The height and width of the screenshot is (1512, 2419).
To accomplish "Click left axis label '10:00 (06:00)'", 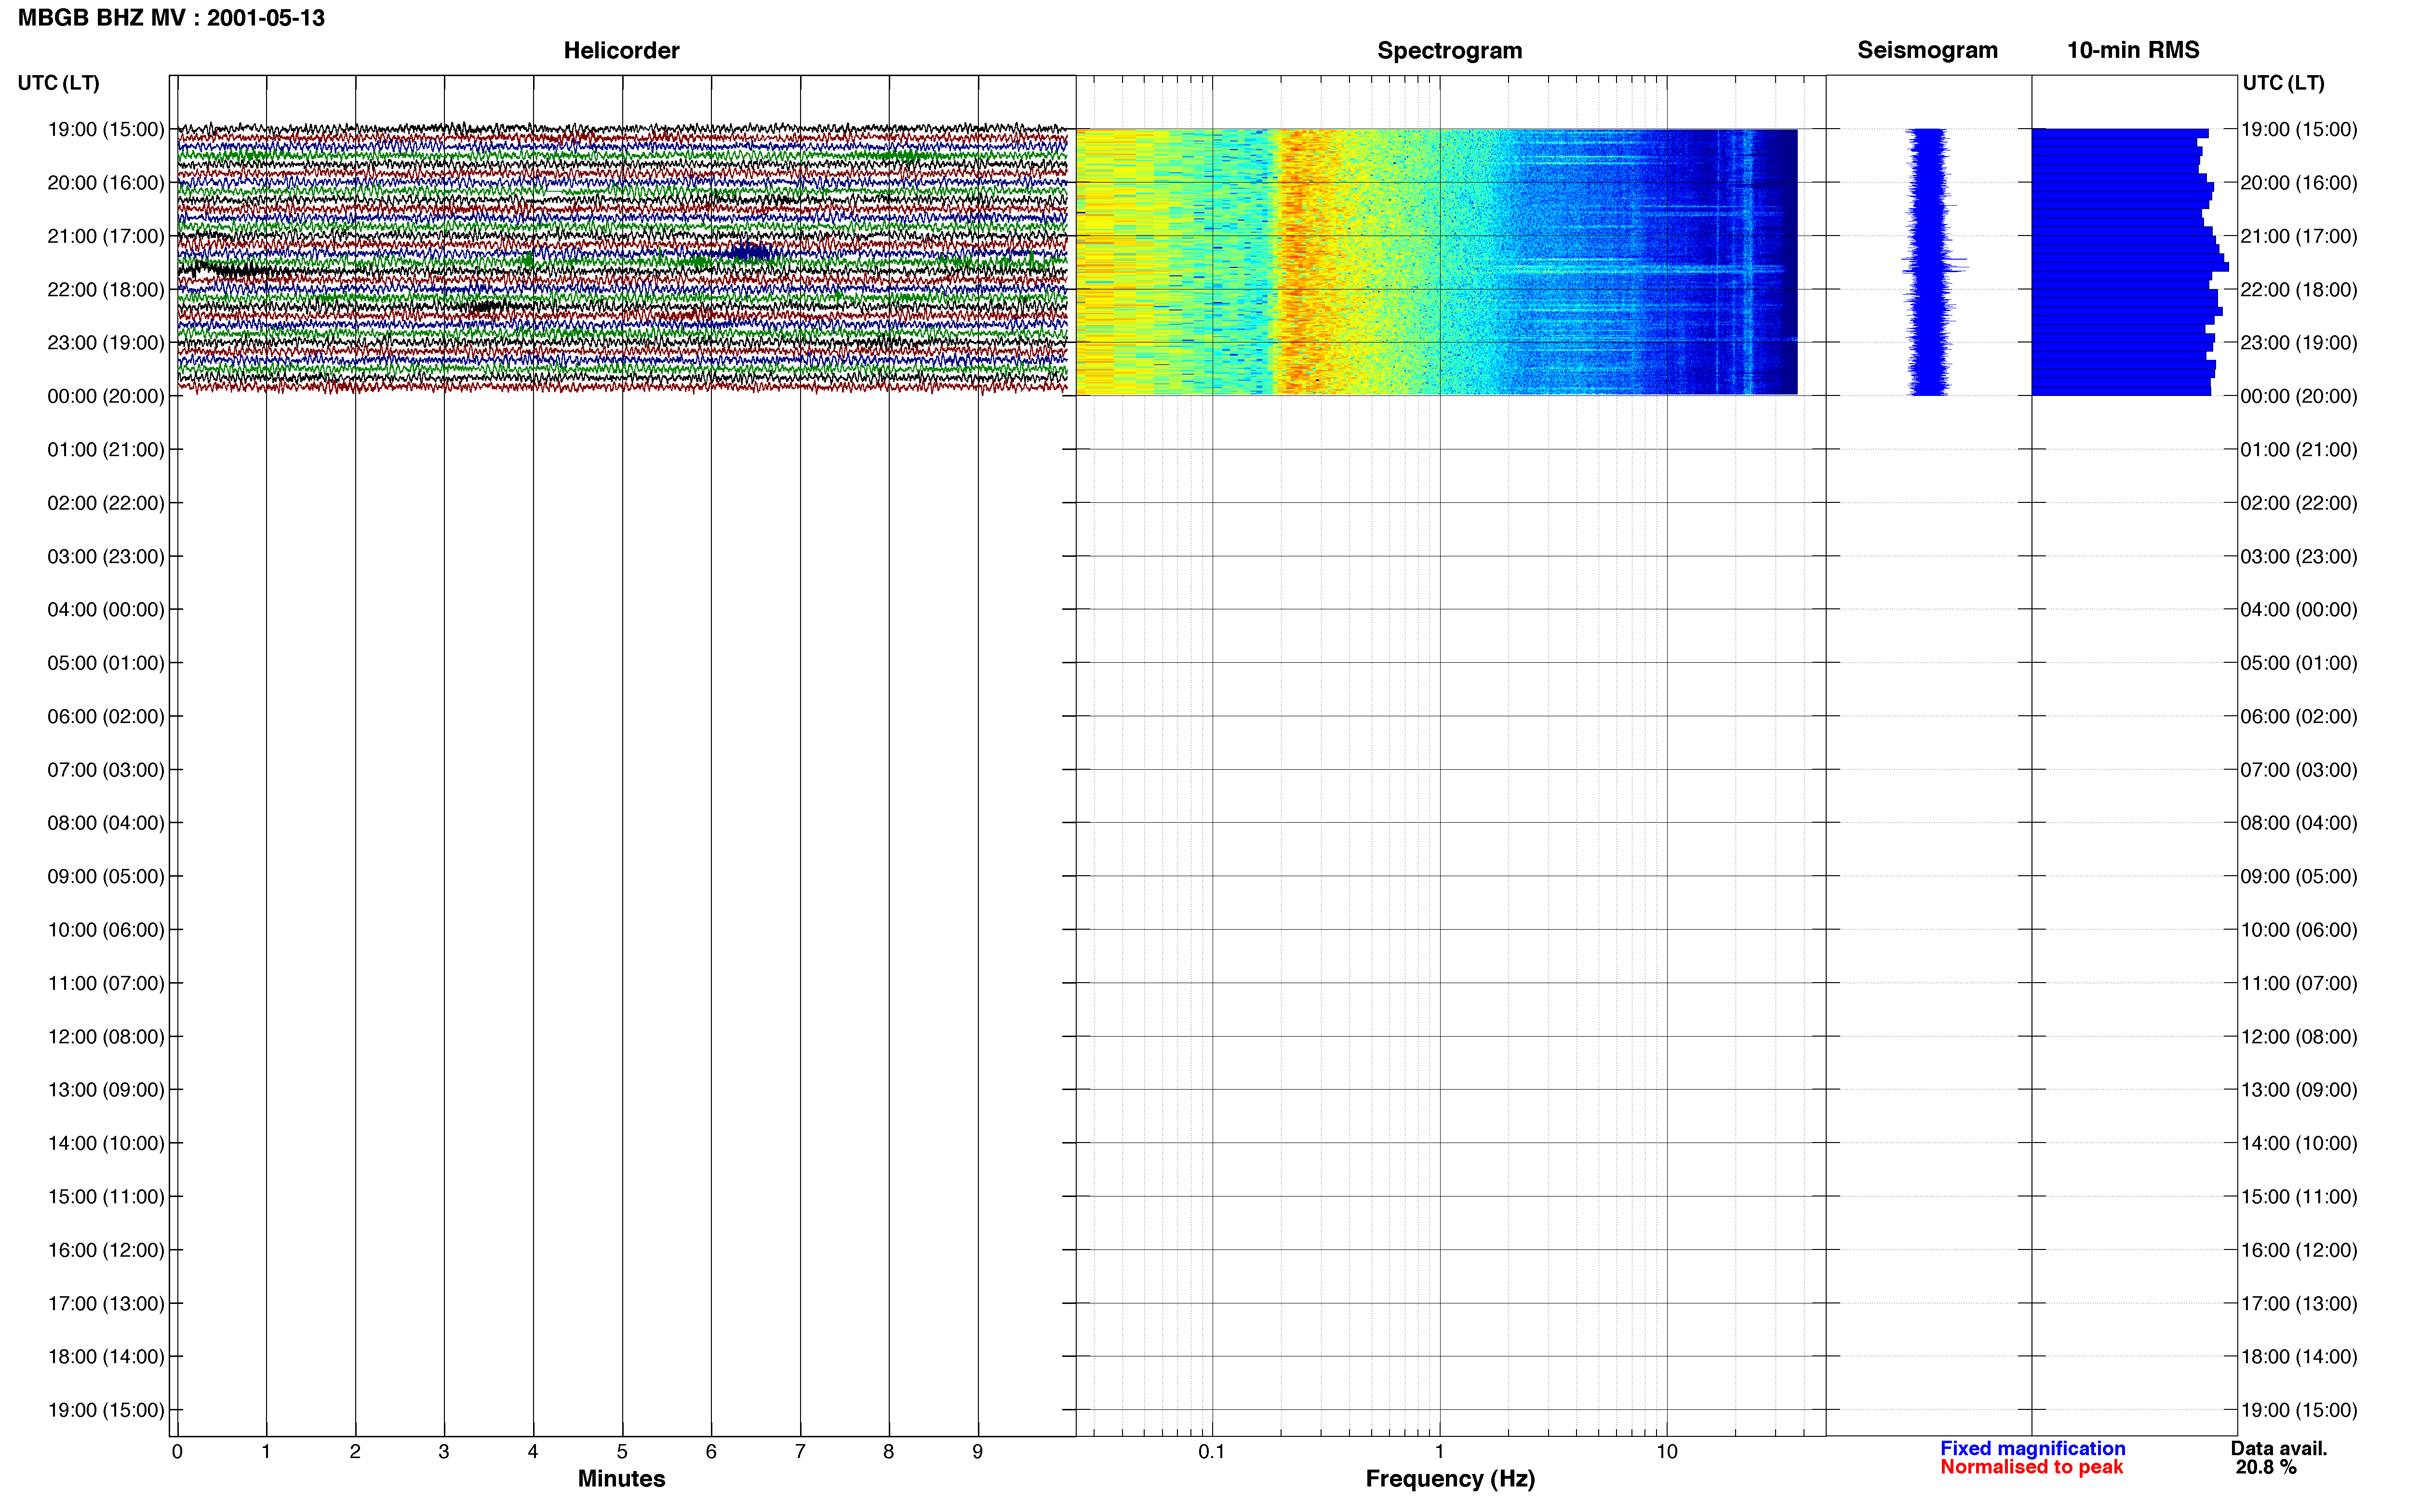I will [x=106, y=930].
